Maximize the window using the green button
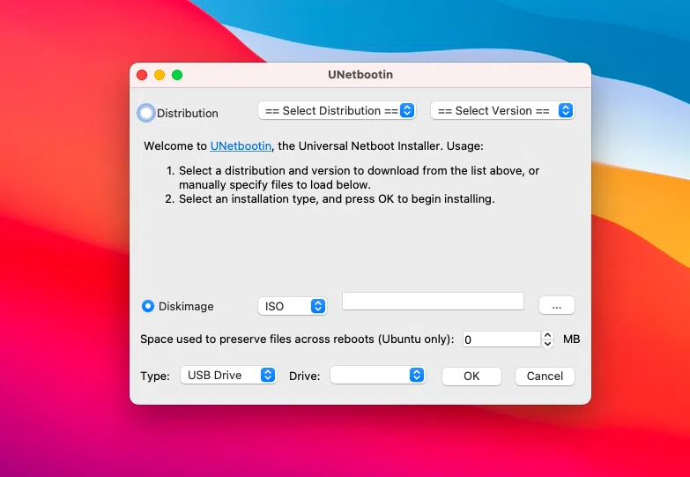This screenshot has width=690, height=477. click(177, 75)
